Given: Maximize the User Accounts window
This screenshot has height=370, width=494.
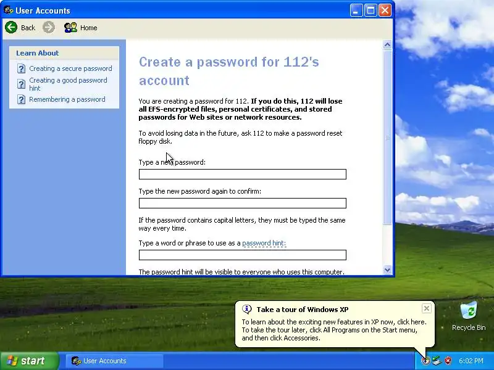Looking at the screenshot, I should [371, 10].
